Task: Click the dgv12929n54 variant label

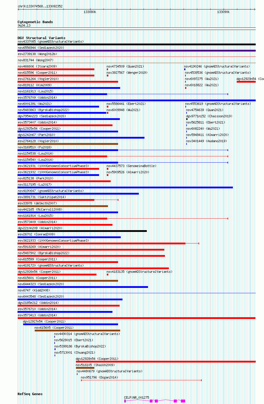Action: [x=250, y=79]
